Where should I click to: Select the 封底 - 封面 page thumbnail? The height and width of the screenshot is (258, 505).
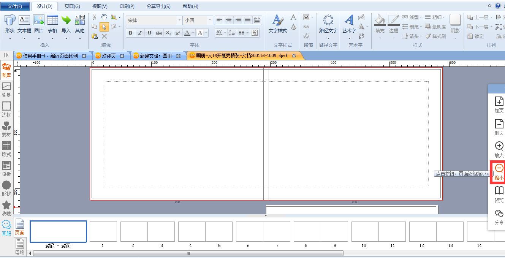[59, 231]
